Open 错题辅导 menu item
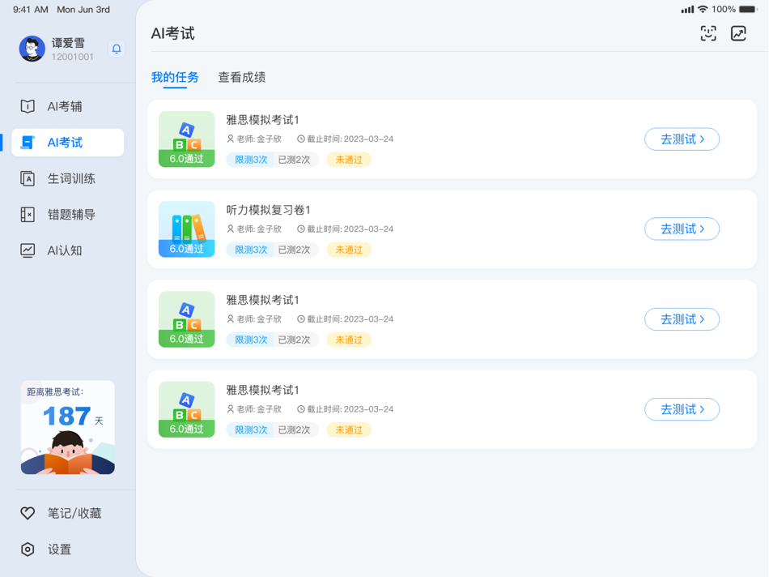This screenshot has height=577, width=769. tap(68, 215)
